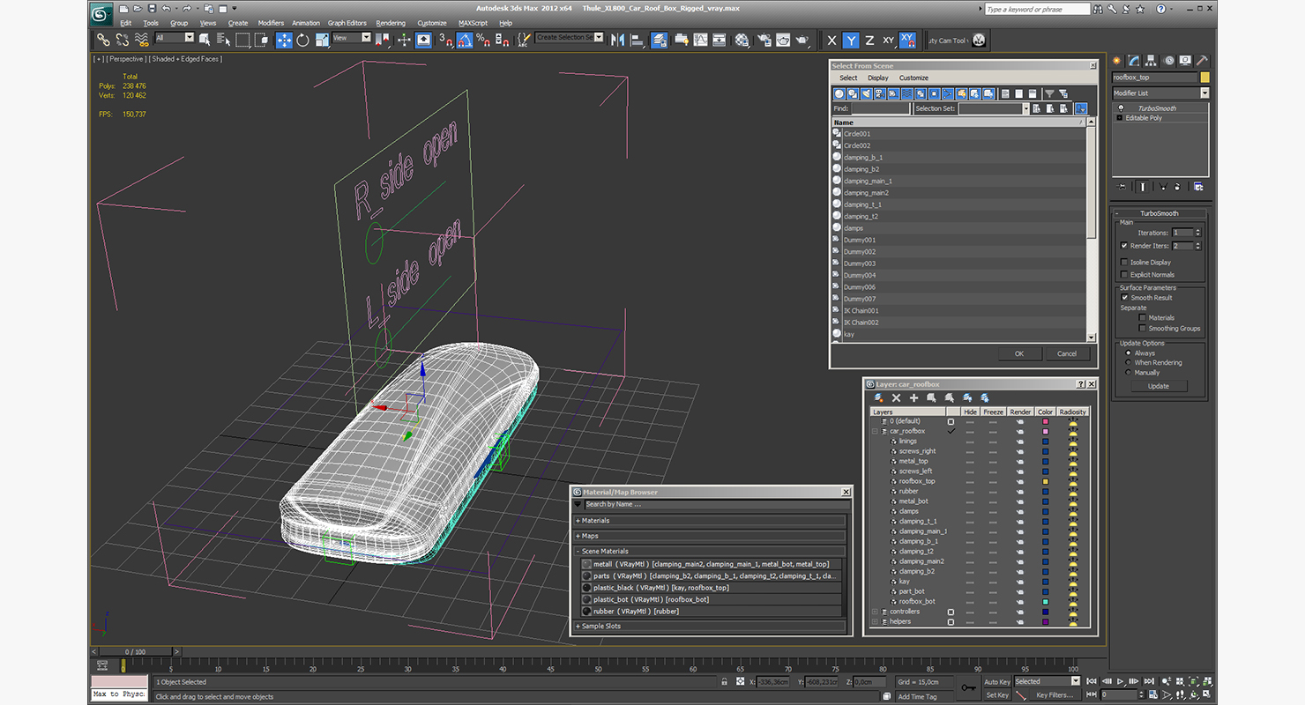Click Delete layer X icon

point(896,398)
